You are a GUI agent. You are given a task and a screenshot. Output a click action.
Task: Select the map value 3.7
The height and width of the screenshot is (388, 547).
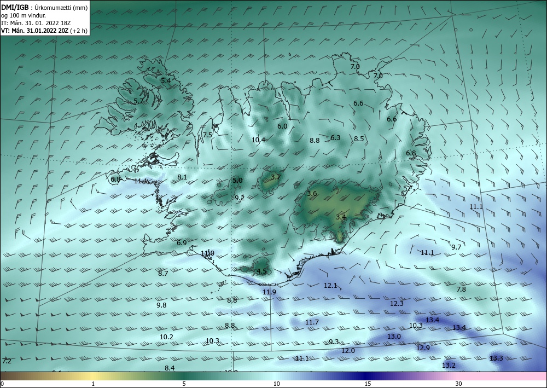[276, 177]
